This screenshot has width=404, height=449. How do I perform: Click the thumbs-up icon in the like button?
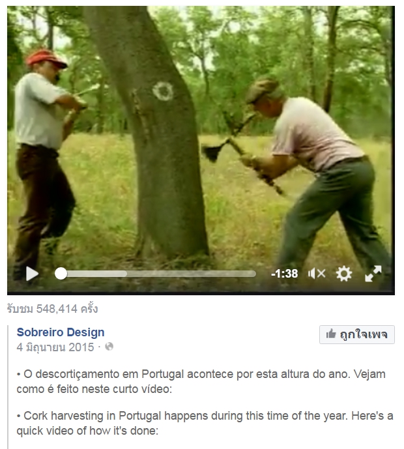[331, 334]
